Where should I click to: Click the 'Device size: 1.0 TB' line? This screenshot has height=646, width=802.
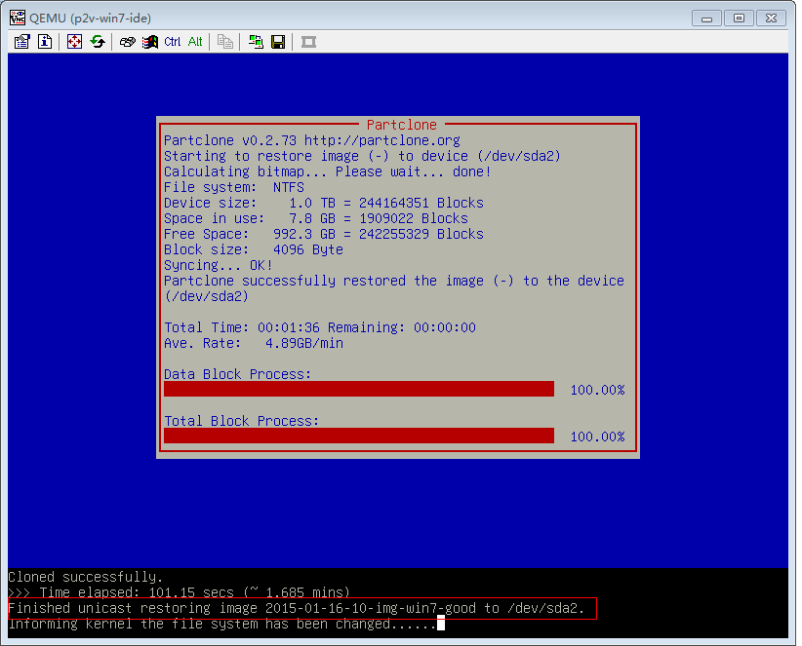point(324,203)
